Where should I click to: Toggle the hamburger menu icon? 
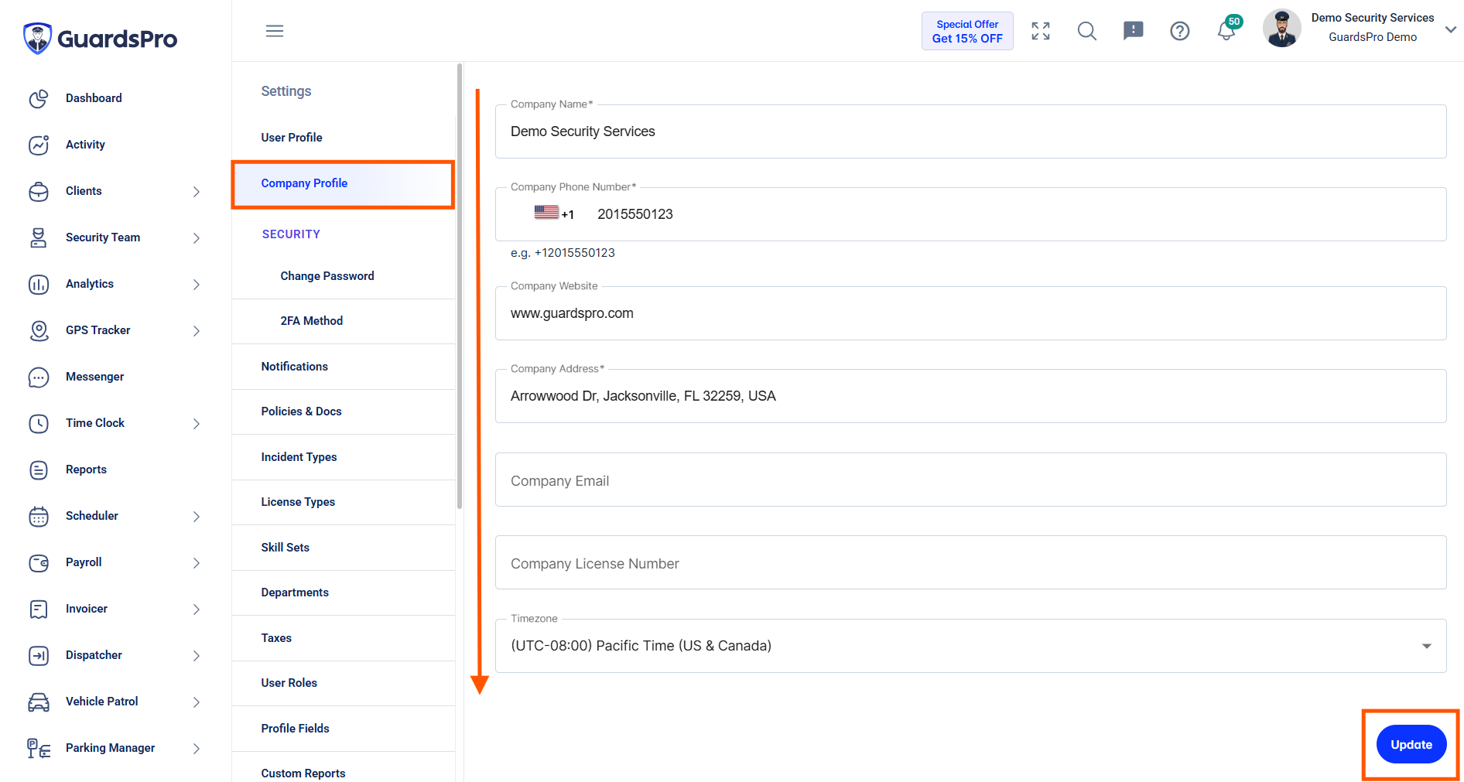(x=275, y=31)
